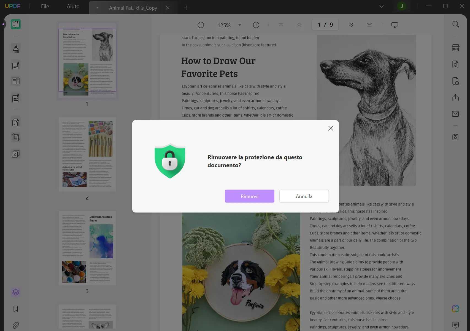Go to previous page arrow
This screenshot has height=331, width=470.
(x=299, y=25)
